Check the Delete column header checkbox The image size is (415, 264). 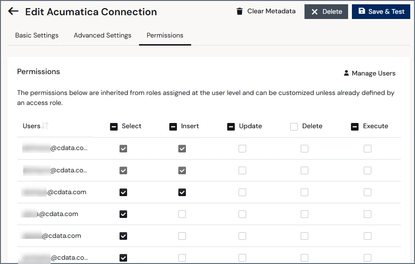tap(294, 127)
